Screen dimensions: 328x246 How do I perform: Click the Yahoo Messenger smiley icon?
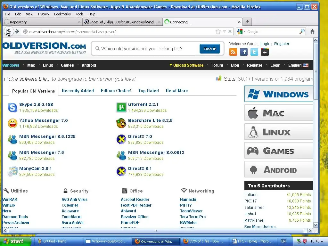pos(12,123)
